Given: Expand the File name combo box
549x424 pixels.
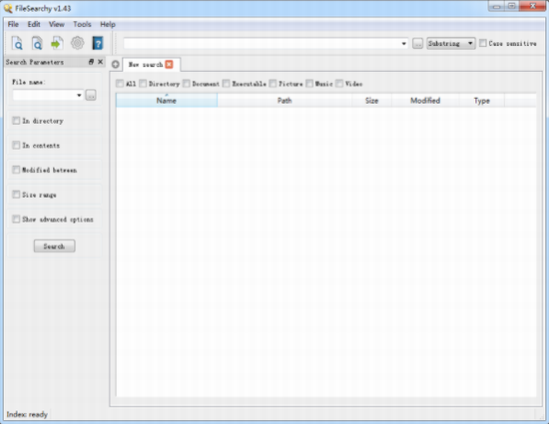Looking at the screenshot, I should pos(79,95).
